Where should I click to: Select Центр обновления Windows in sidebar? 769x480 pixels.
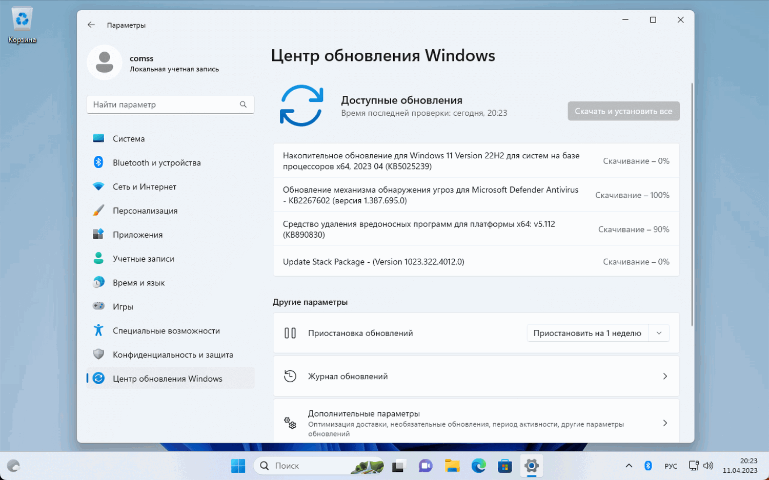pyautogui.click(x=171, y=379)
